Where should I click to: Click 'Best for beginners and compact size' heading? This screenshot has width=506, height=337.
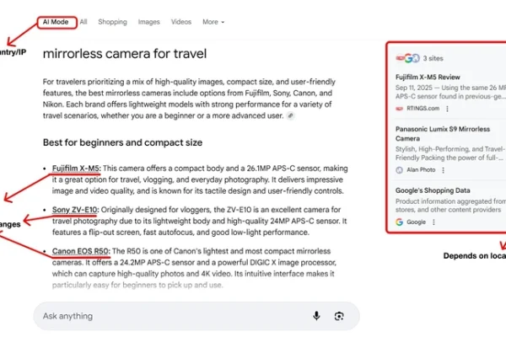pyautogui.click(x=122, y=142)
